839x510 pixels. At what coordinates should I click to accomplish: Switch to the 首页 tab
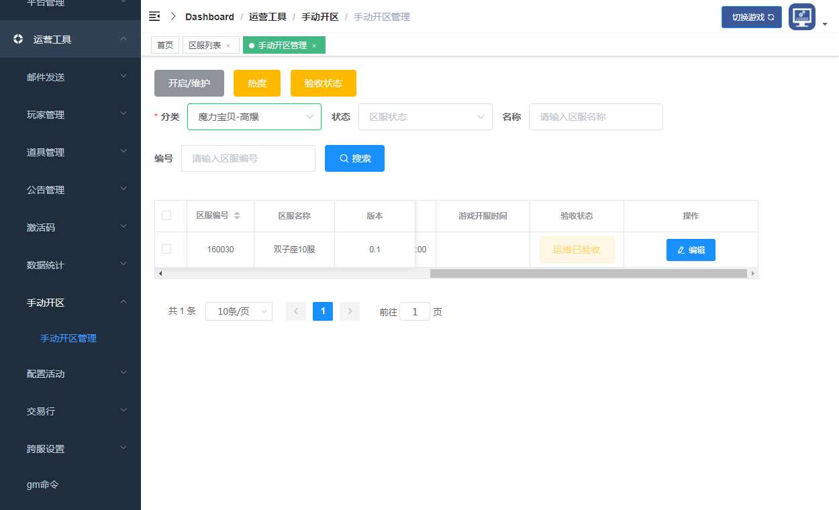coord(164,45)
